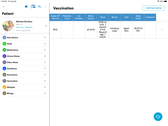Image resolution: width=168 pixels, height=126 pixels.
Task: Select the Site column header
Action: [126, 17]
